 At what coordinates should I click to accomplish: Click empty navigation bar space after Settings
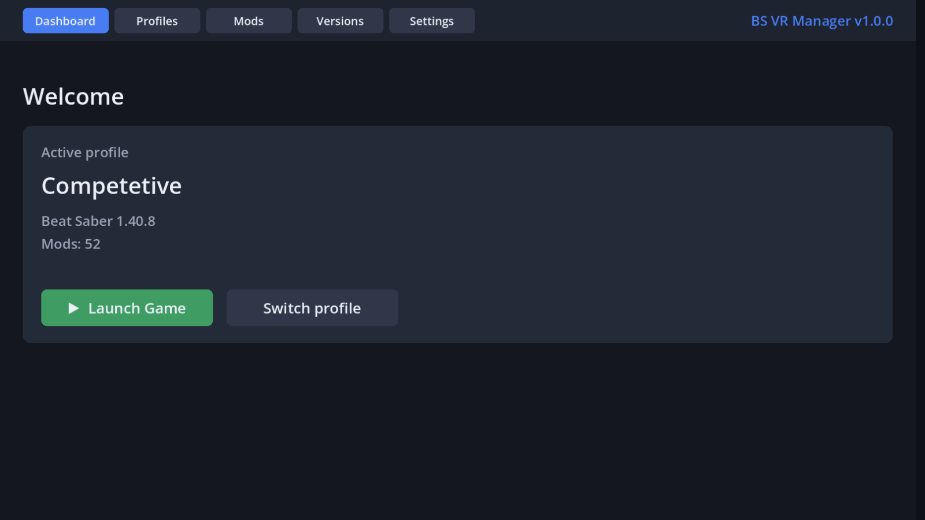point(607,21)
